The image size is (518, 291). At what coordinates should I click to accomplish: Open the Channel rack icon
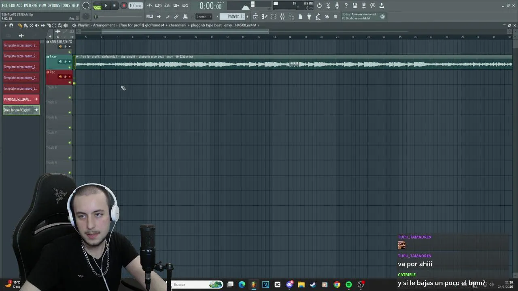274,17
